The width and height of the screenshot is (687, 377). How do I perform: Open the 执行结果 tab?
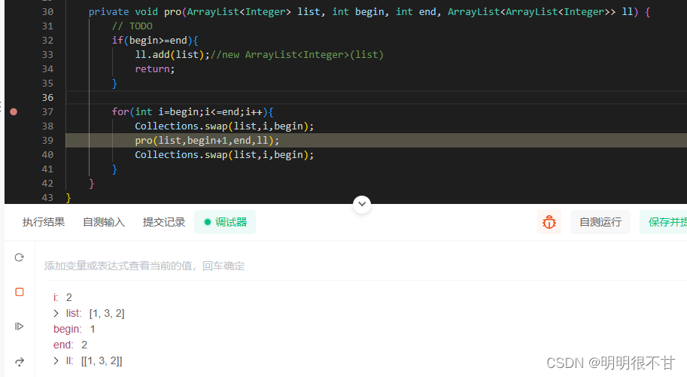(44, 222)
